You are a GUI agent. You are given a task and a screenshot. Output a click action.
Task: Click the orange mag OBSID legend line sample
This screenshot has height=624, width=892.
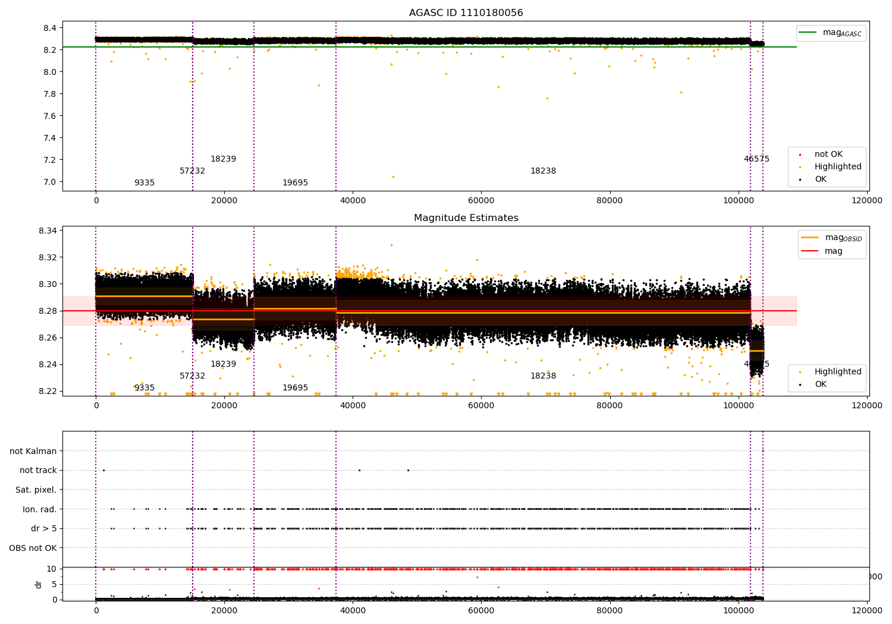(809, 238)
